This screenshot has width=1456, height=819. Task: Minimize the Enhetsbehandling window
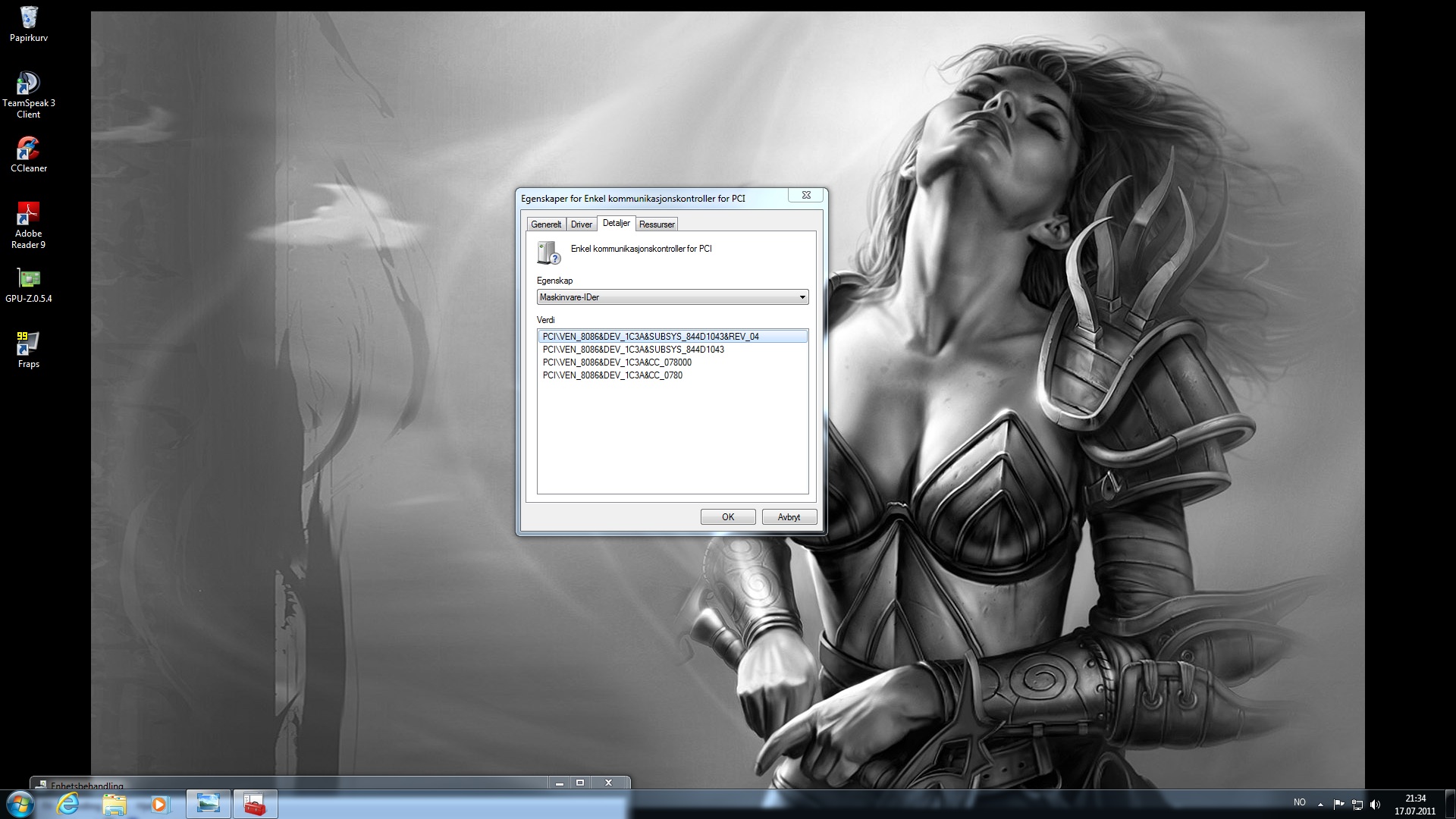click(x=559, y=783)
